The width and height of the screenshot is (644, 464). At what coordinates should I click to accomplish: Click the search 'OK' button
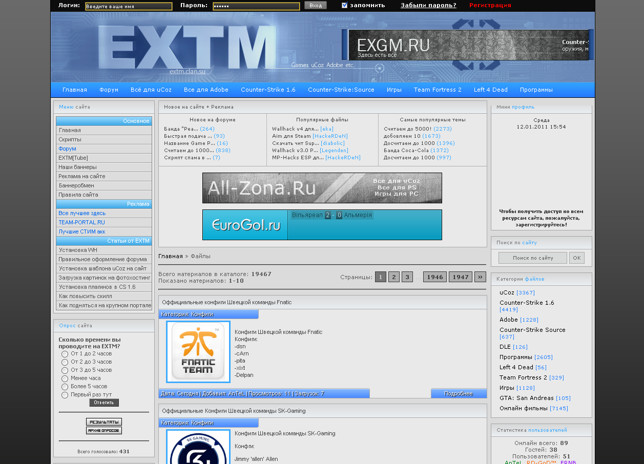click(577, 258)
